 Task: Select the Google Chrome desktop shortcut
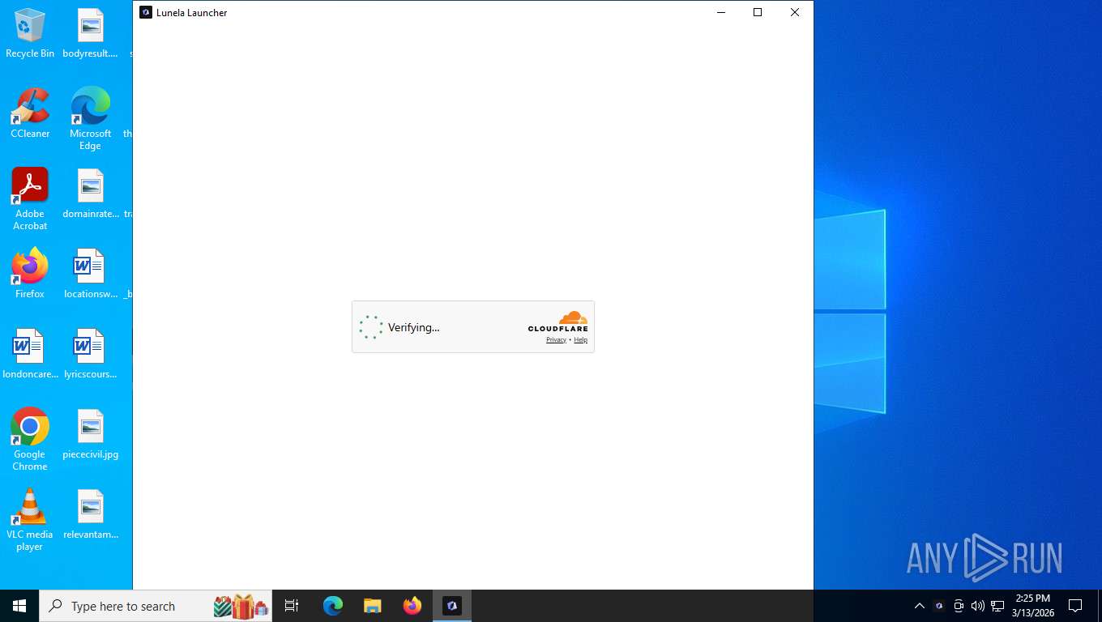point(30,440)
